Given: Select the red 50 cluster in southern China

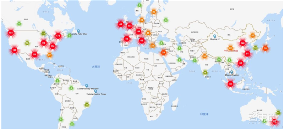Looking at the screenshot, I should coord(240,63).
